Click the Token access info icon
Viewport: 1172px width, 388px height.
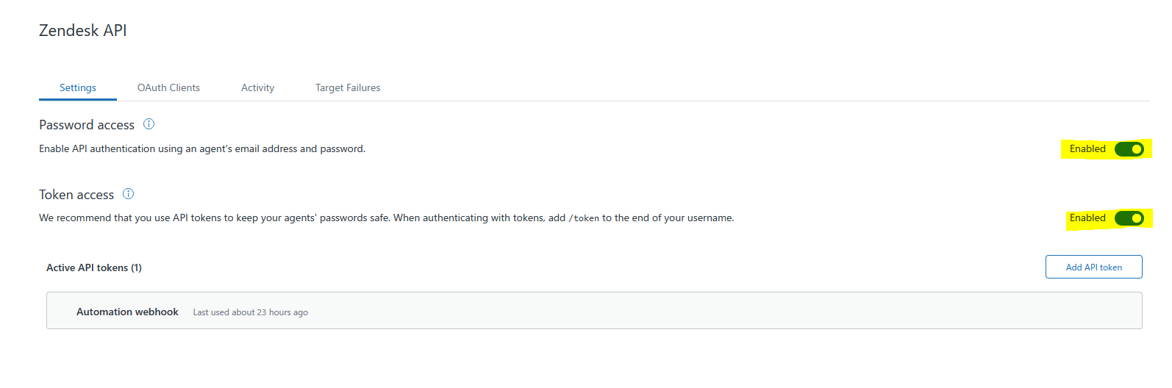128,194
